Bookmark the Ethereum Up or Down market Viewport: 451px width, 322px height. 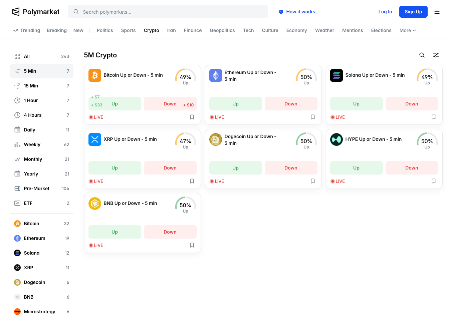pos(313,117)
